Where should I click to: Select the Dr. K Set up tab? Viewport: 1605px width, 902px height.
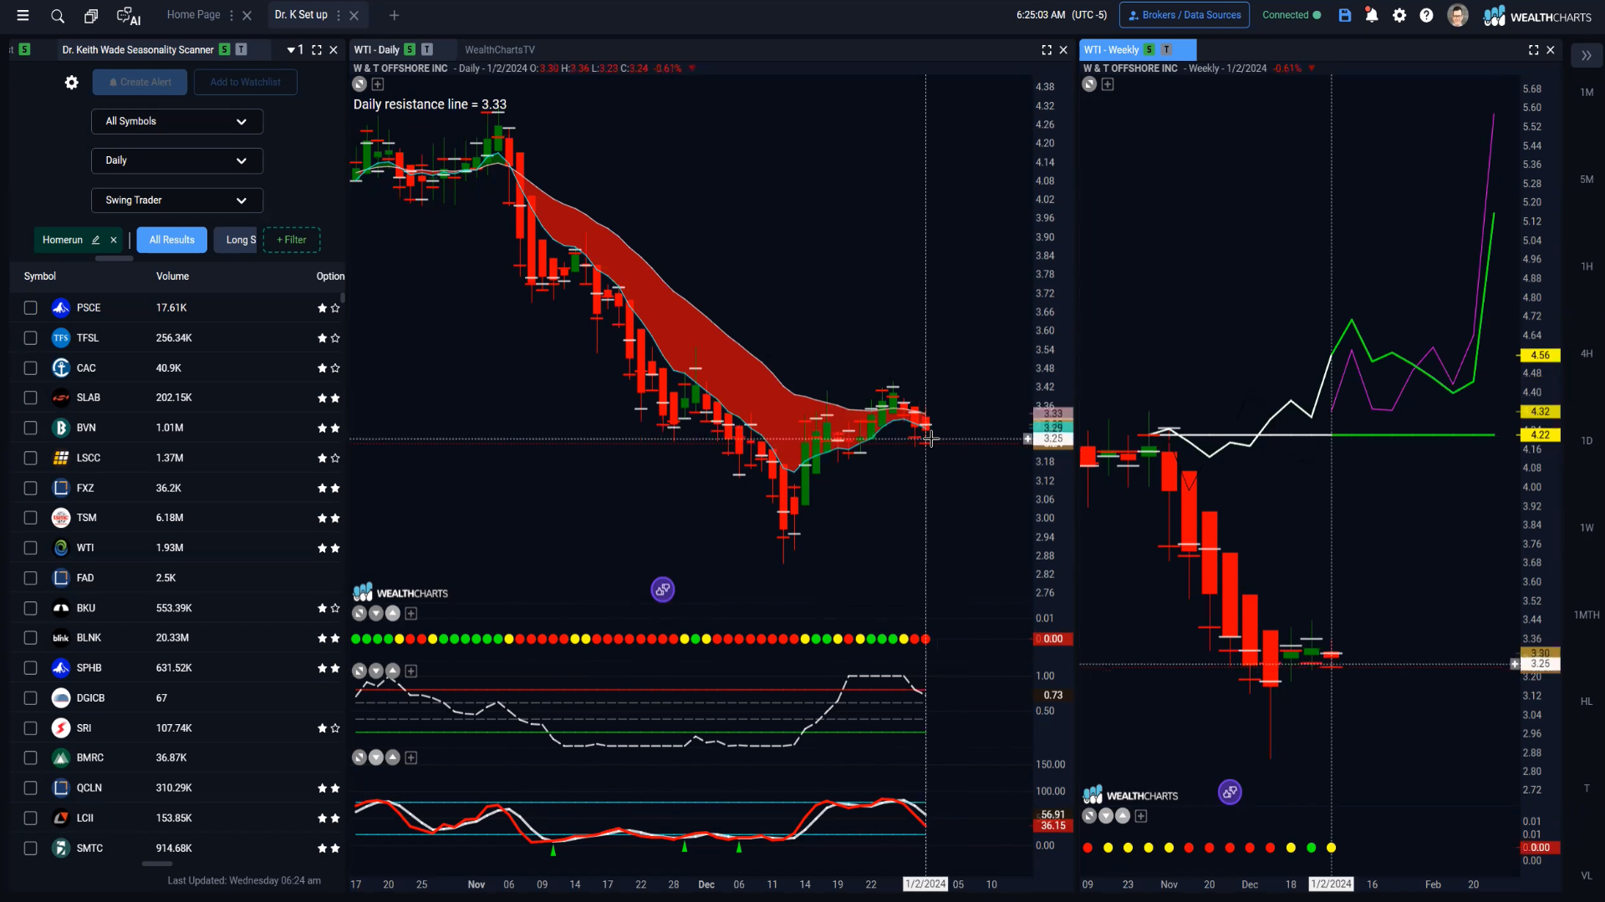(x=301, y=15)
